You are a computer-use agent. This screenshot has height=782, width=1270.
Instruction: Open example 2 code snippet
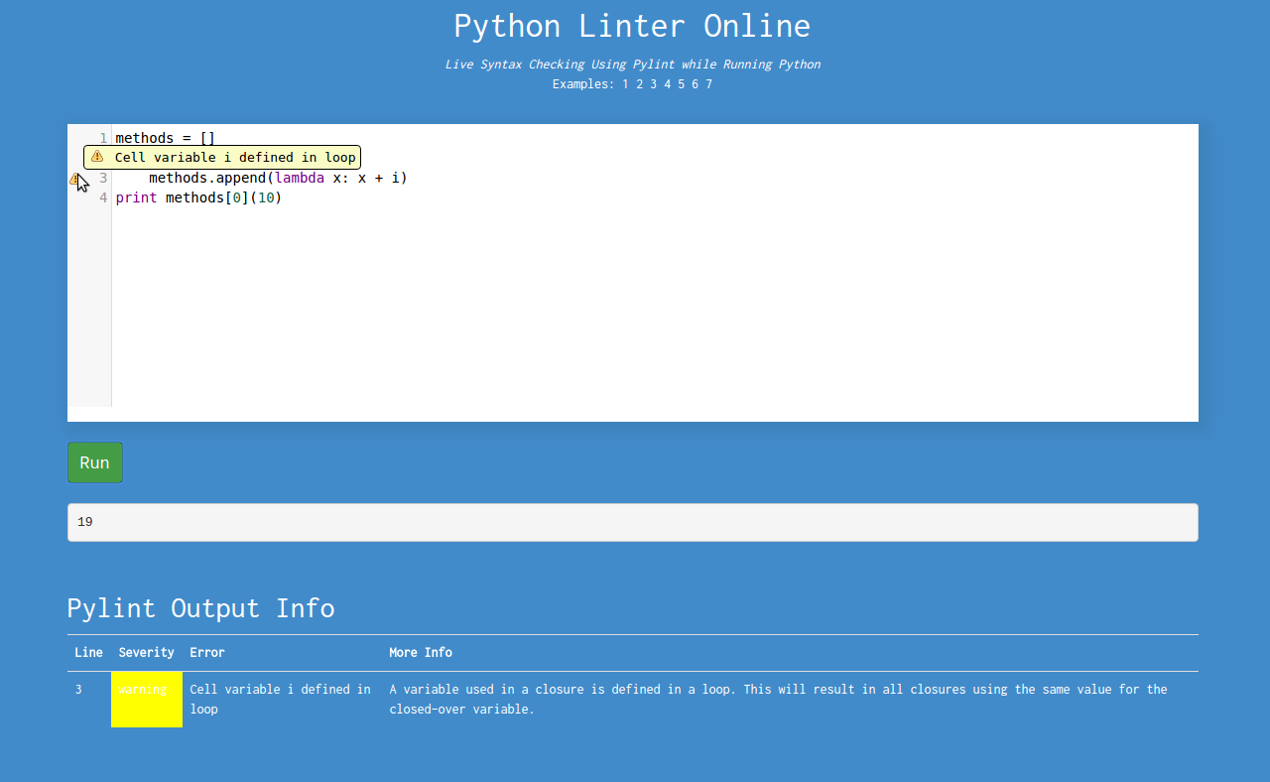639,84
